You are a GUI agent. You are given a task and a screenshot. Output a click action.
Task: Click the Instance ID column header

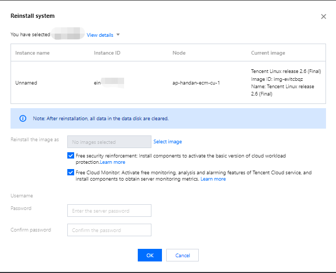tap(107, 53)
